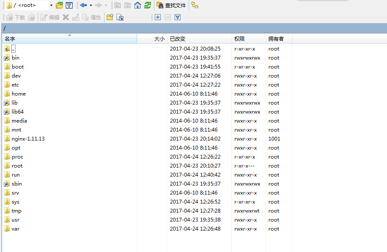Sort by the 名字 column header
This screenshot has height=252, width=387.
click(70, 39)
